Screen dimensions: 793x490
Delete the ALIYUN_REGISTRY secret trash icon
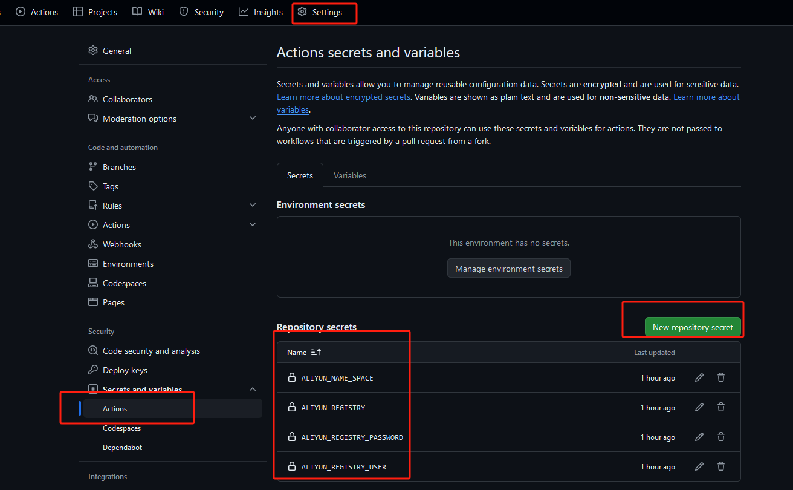pos(721,407)
